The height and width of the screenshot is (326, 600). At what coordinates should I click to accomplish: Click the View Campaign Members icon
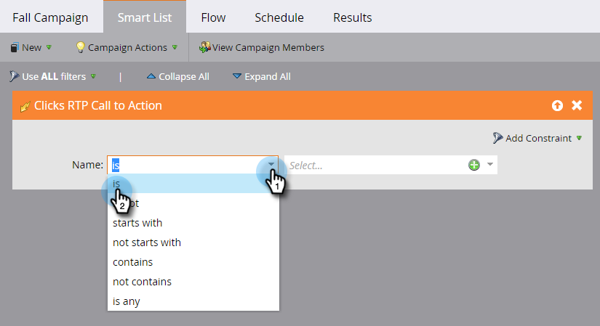[x=205, y=48]
